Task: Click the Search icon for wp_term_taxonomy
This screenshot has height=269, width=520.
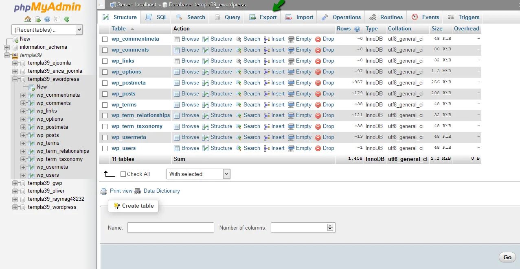Action: tap(239, 126)
